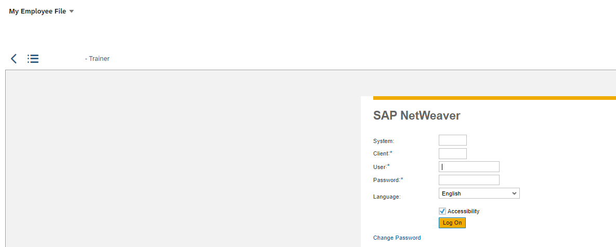
Task: Focus the System input field
Action: pos(453,140)
